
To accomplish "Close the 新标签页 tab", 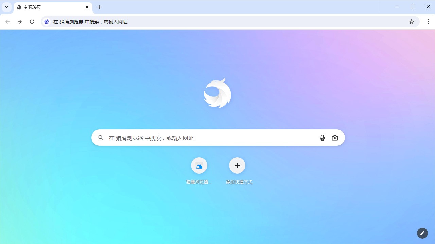I will click(x=87, y=7).
